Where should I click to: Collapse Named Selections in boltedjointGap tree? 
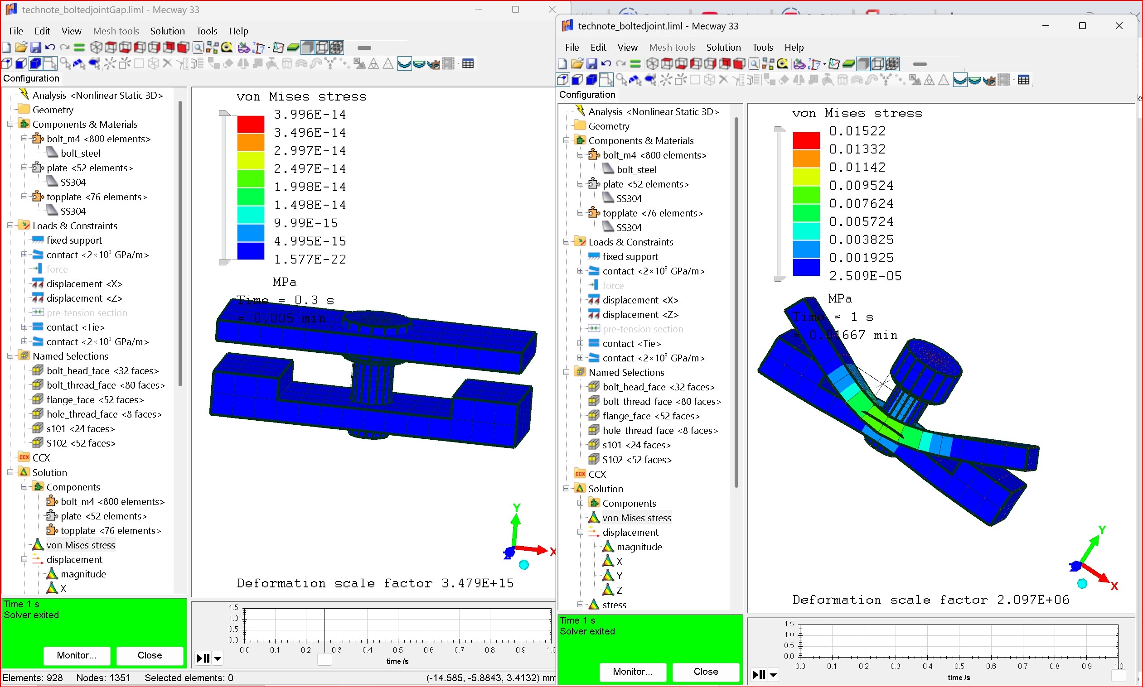(10, 356)
